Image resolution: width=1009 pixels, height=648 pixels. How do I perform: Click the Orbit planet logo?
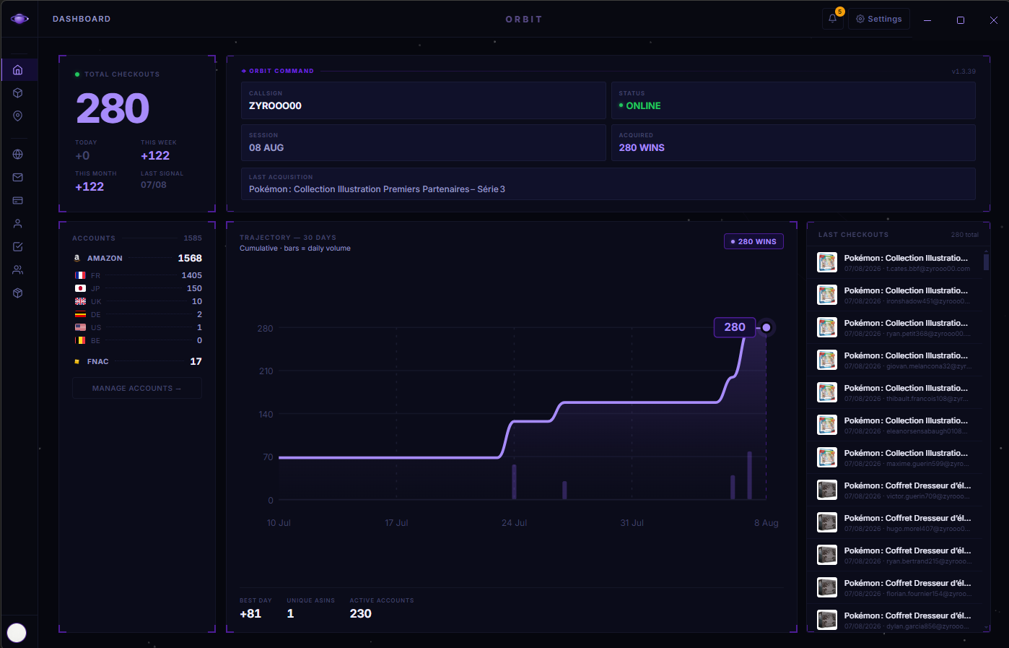point(20,19)
